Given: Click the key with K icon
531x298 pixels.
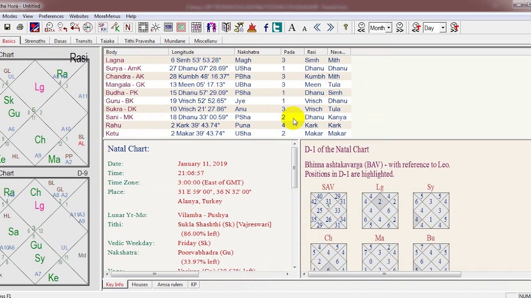Looking at the screenshot, I should pyautogui.click(x=115, y=27).
